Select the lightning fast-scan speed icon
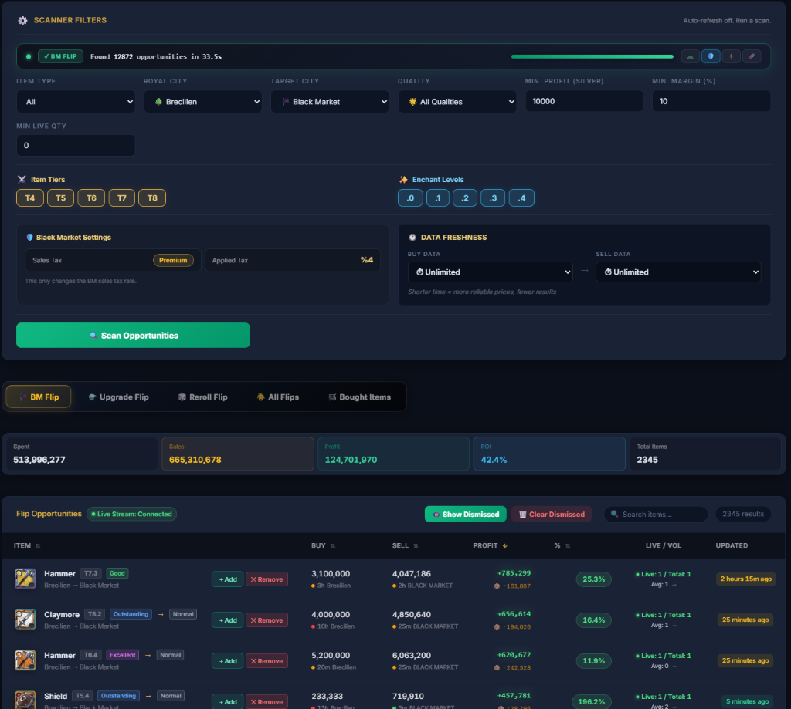Viewport: 791px width, 709px height. click(731, 56)
